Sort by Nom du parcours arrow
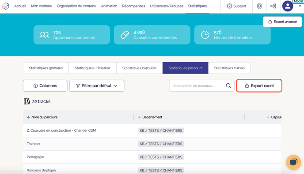This screenshot has width=304, height=174. (x=28, y=117)
